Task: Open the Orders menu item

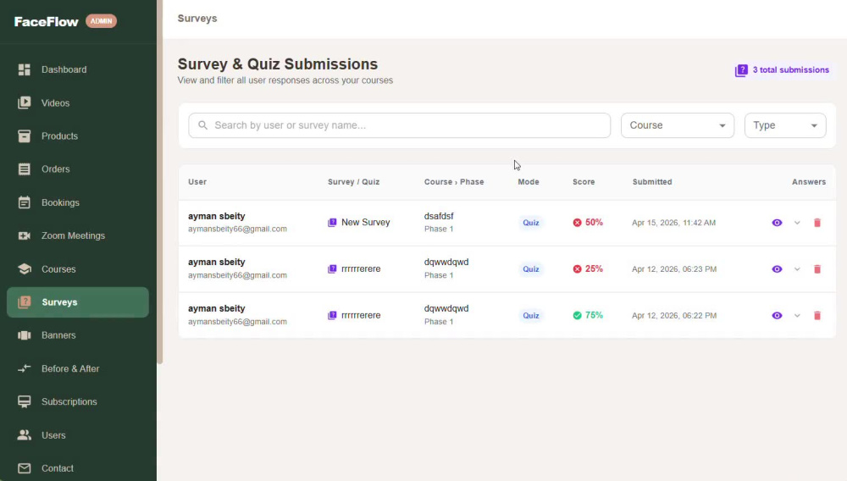Action: pyautogui.click(x=78, y=169)
